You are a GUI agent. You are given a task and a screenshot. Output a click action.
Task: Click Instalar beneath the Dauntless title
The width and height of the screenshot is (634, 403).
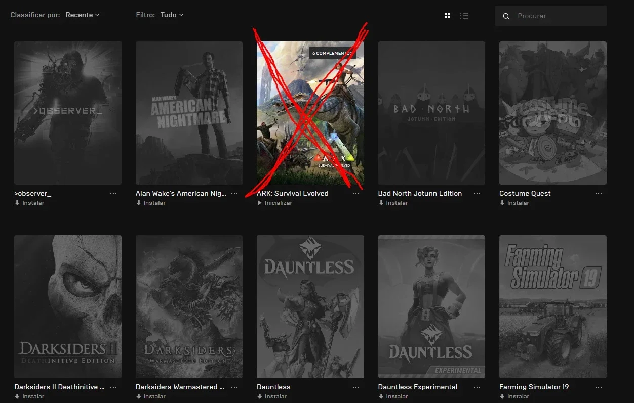(272, 396)
